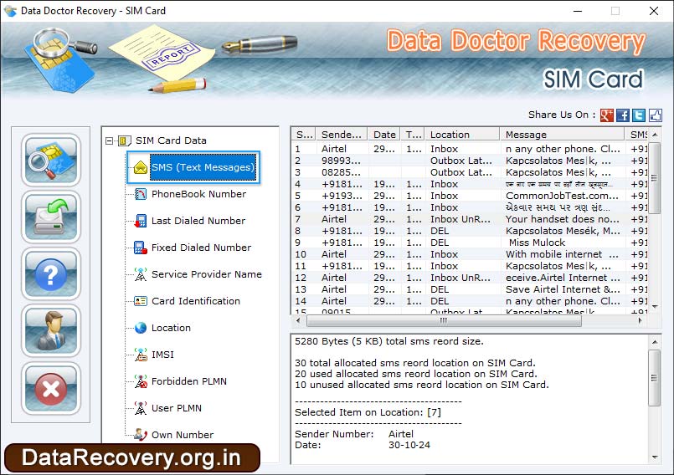Click the Fixed Dialed Number icon
674x475 pixels.
[x=141, y=248]
